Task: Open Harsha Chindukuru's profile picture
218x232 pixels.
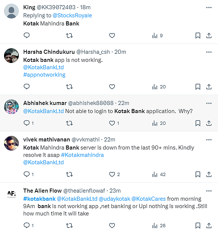Action: pos(11,56)
